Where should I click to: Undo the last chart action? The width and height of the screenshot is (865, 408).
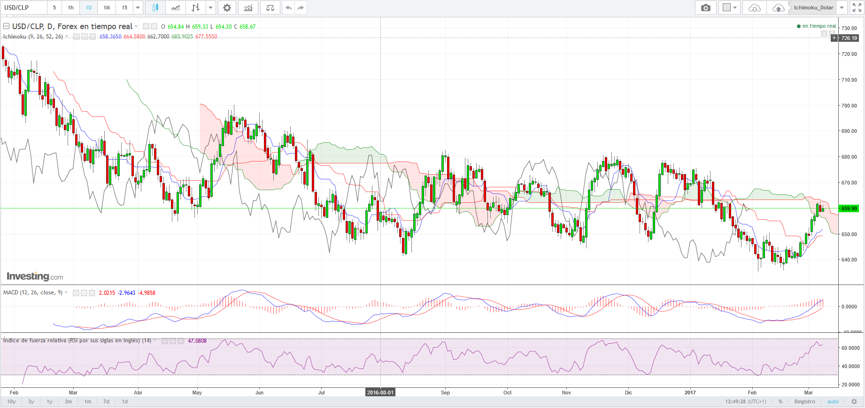[x=289, y=8]
